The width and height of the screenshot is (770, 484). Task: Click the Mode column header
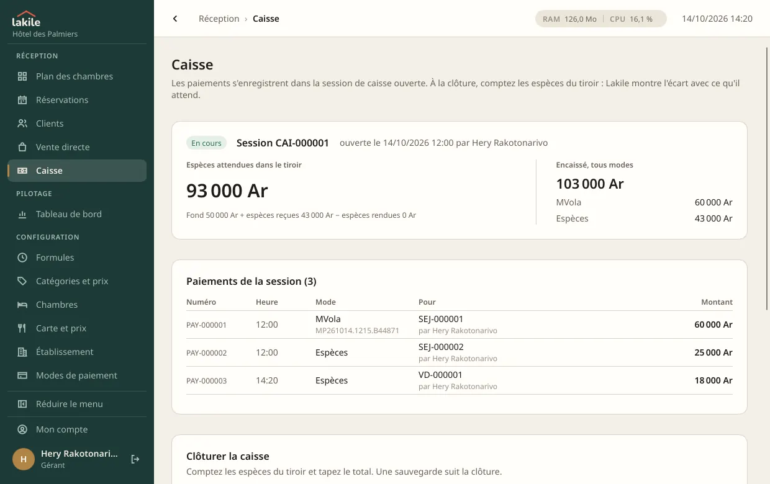[x=325, y=302]
